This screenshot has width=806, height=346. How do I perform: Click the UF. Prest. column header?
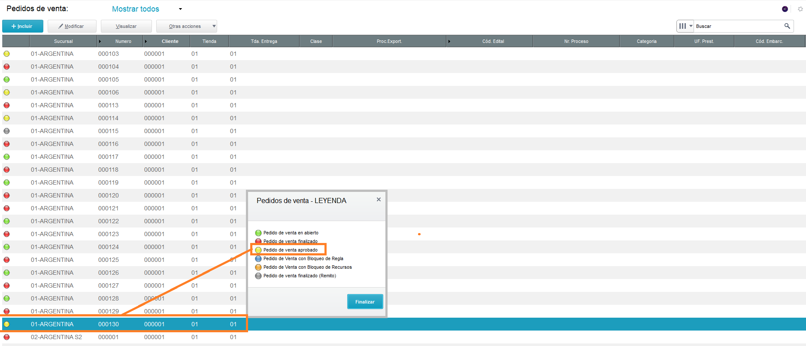tap(704, 41)
